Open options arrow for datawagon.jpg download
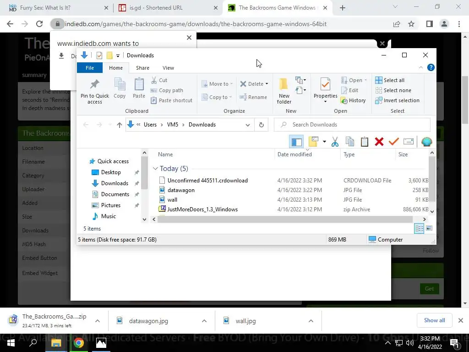This screenshot has height=352, width=469. point(204,321)
